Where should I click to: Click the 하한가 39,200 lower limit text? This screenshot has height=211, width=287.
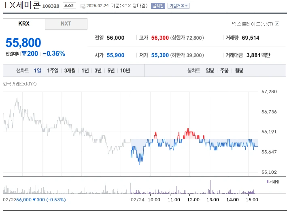187,55
